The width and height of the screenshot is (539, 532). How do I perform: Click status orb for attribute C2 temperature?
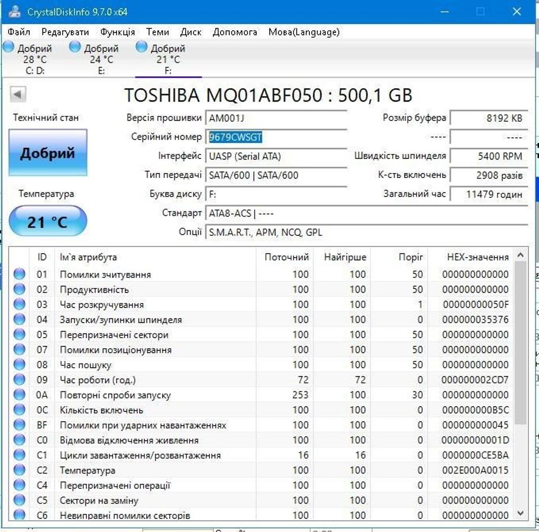20,471
